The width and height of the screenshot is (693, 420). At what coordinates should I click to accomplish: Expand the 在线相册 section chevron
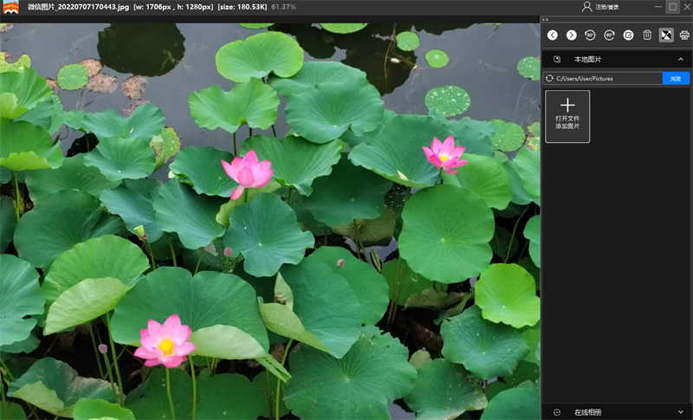pos(681,412)
